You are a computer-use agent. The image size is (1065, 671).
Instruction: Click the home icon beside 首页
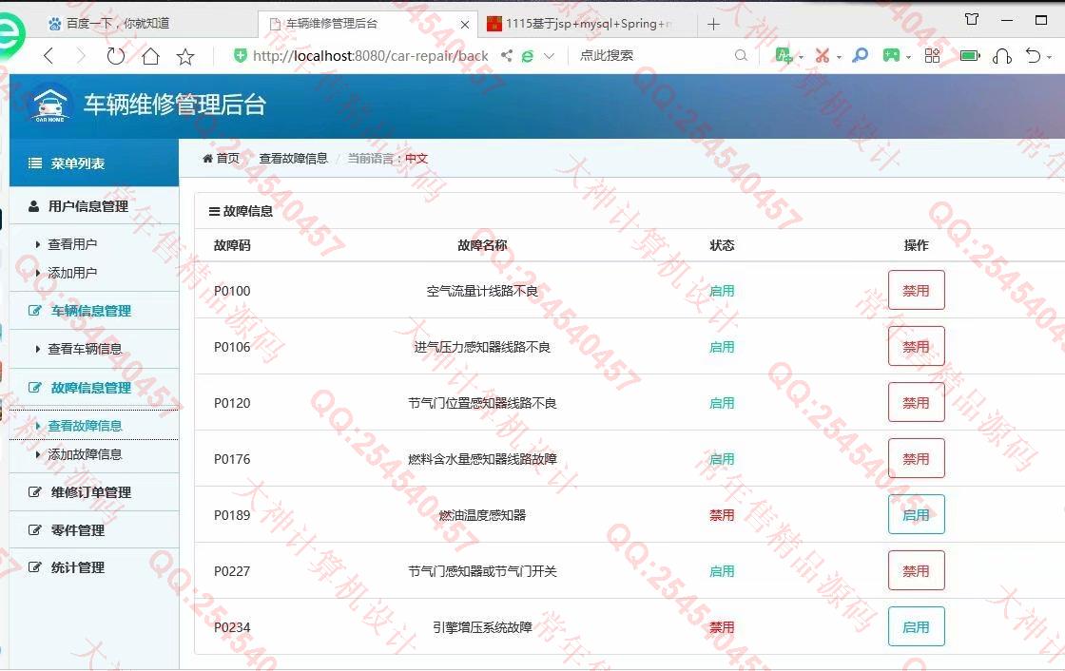coord(208,158)
